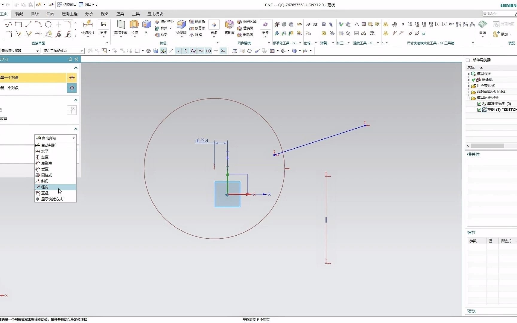Expand the 模型视图 tree node
The height and width of the screenshot is (323, 517).
pyautogui.click(x=469, y=74)
